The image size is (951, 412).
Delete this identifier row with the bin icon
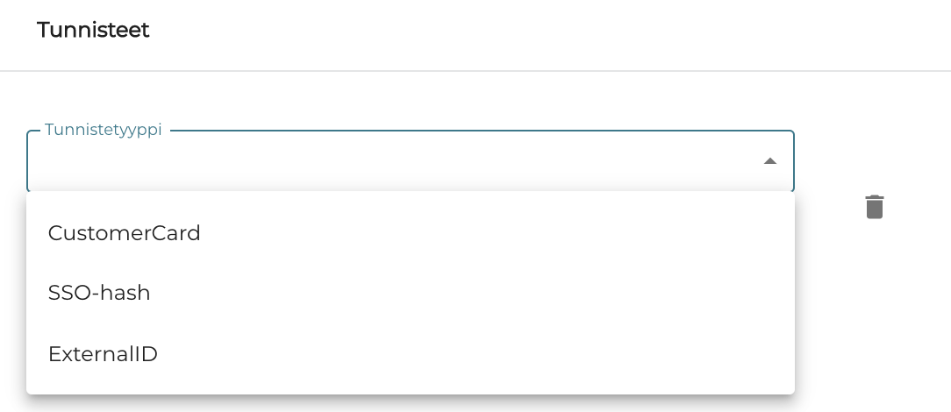pyautogui.click(x=874, y=207)
